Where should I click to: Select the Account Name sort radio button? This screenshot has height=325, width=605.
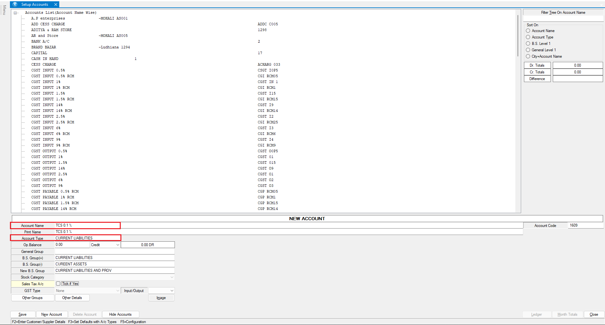[x=528, y=31]
